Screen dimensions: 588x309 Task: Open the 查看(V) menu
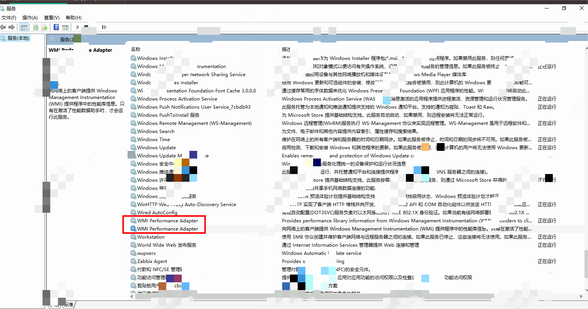pyautogui.click(x=51, y=18)
